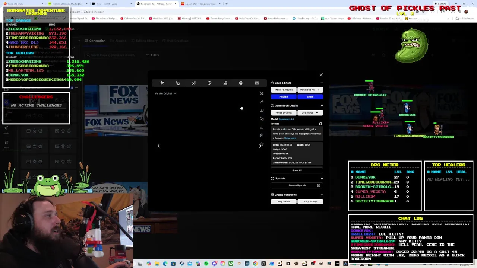Open the Seedream 4.5 model link
The image size is (477, 268).
coord(287,119)
